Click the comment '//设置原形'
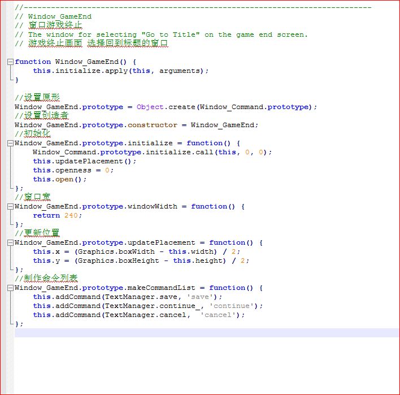The width and height of the screenshot is (400, 395). 37,98
